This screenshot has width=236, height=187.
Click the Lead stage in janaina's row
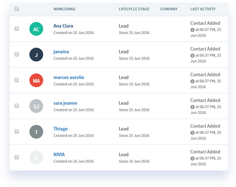pyautogui.click(x=123, y=52)
